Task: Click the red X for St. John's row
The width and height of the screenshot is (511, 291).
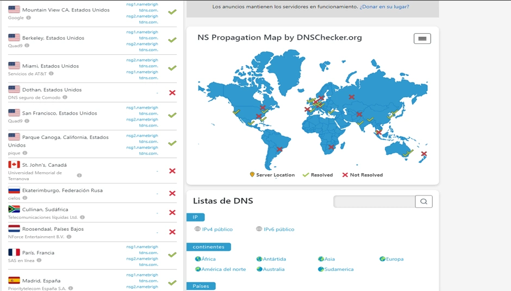Action: click(x=172, y=171)
